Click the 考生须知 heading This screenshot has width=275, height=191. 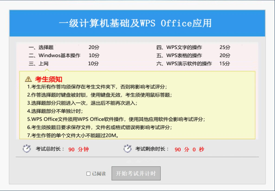[49, 79]
